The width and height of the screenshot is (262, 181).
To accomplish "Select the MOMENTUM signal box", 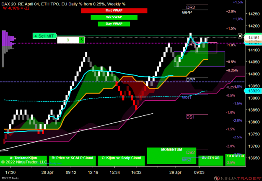I will [x=171, y=156].
